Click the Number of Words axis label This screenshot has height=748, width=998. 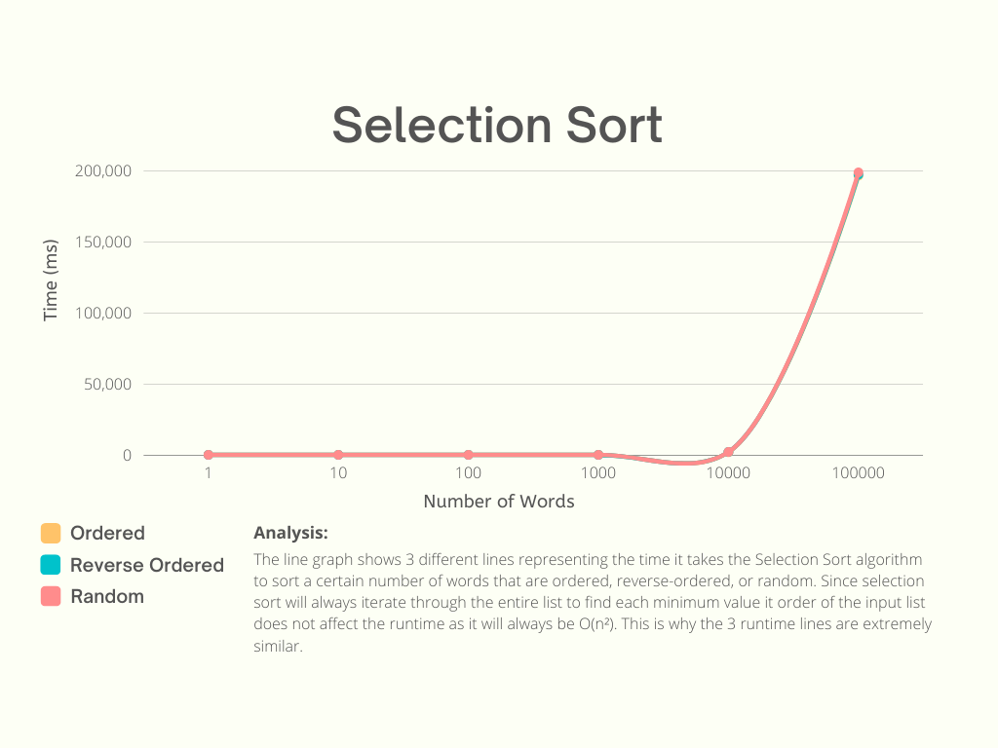[499, 502]
